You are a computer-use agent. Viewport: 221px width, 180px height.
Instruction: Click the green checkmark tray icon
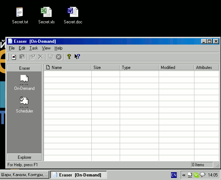tap(196, 175)
